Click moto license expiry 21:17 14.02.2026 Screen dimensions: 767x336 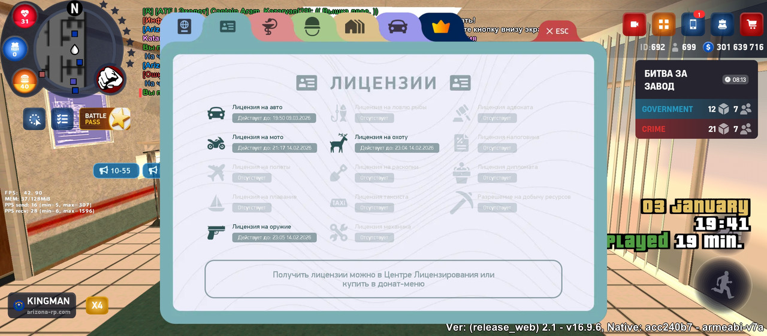coord(274,148)
